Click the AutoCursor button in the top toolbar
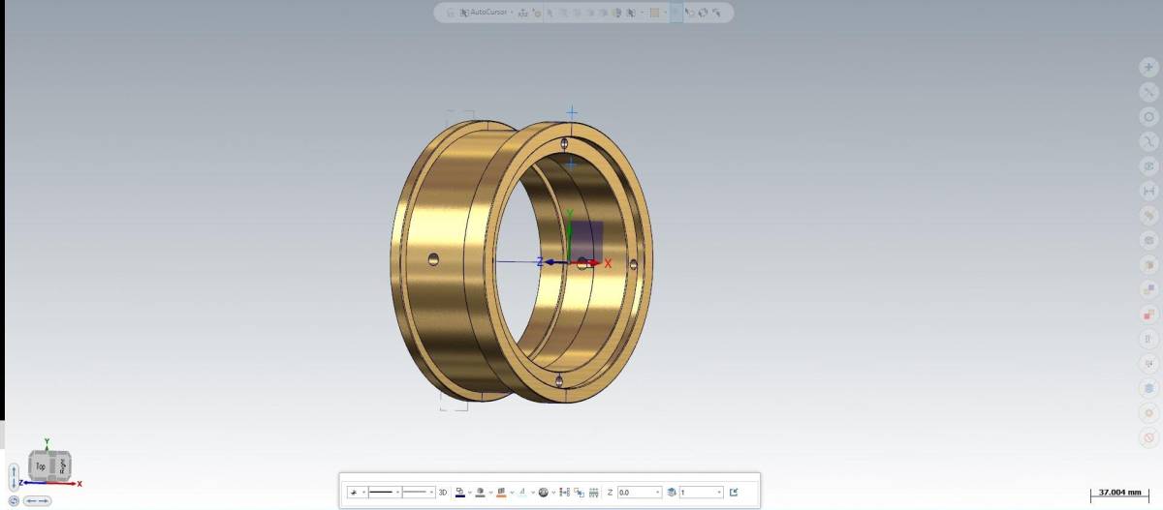 483,13
